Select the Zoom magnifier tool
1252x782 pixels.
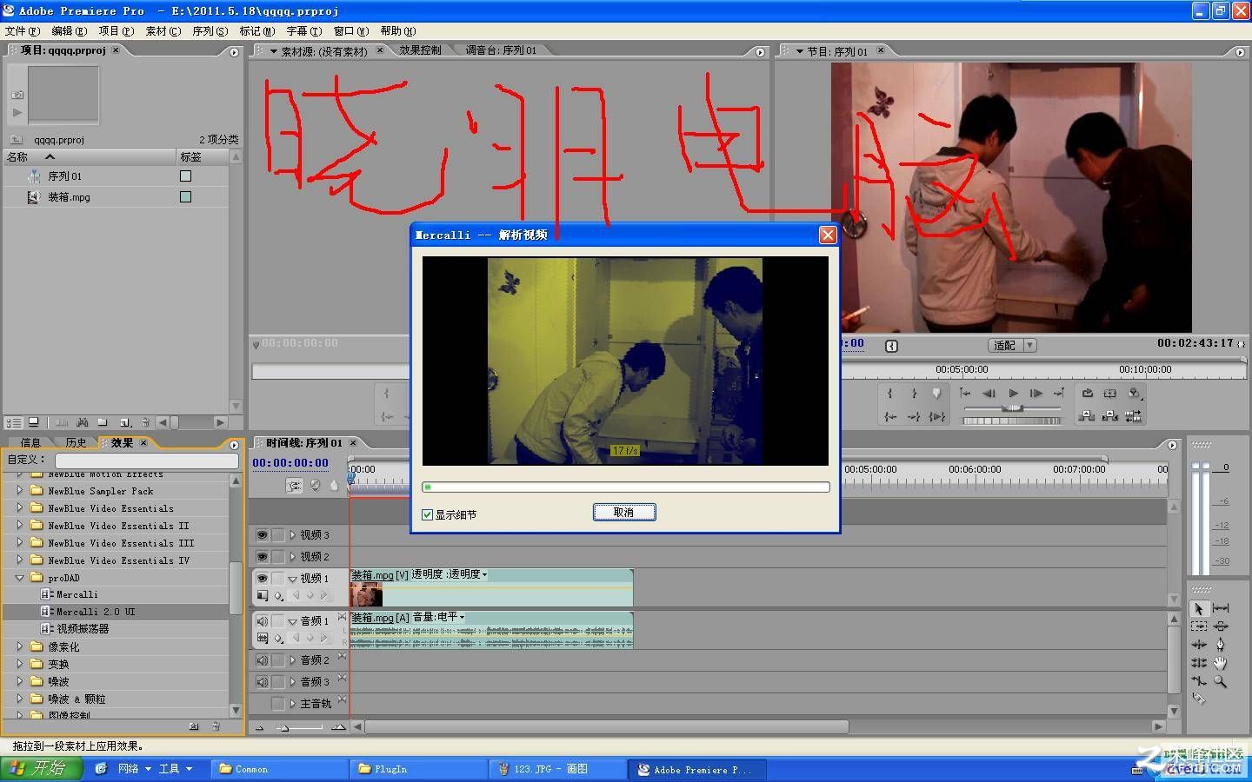(1221, 682)
